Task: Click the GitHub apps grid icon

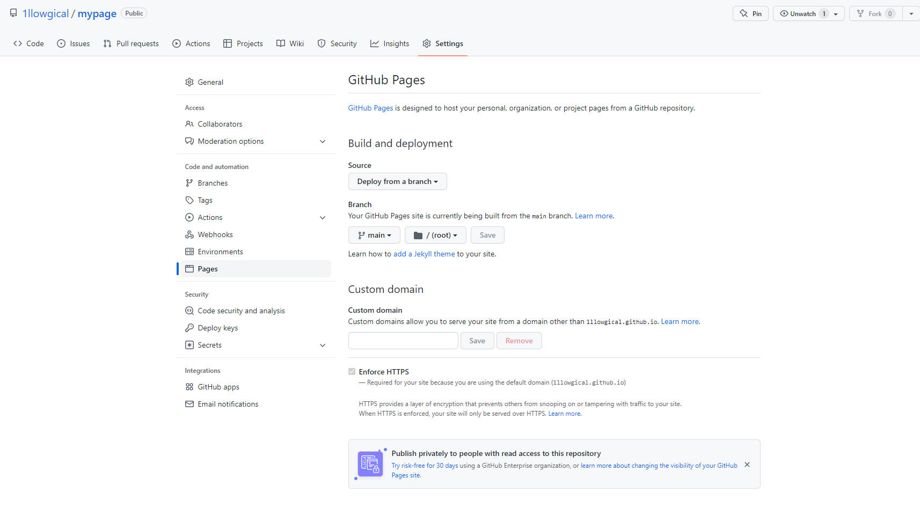Action: coord(189,387)
